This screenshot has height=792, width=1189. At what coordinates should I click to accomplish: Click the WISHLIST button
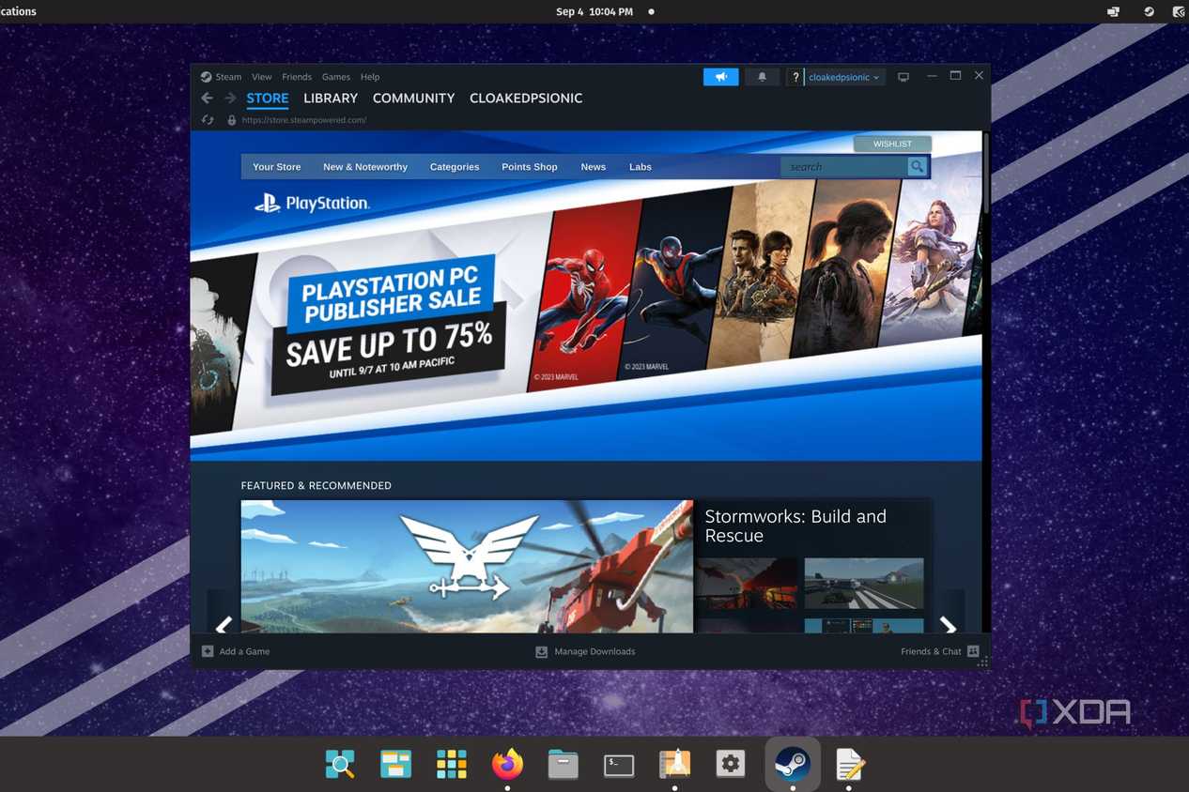pyautogui.click(x=892, y=144)
